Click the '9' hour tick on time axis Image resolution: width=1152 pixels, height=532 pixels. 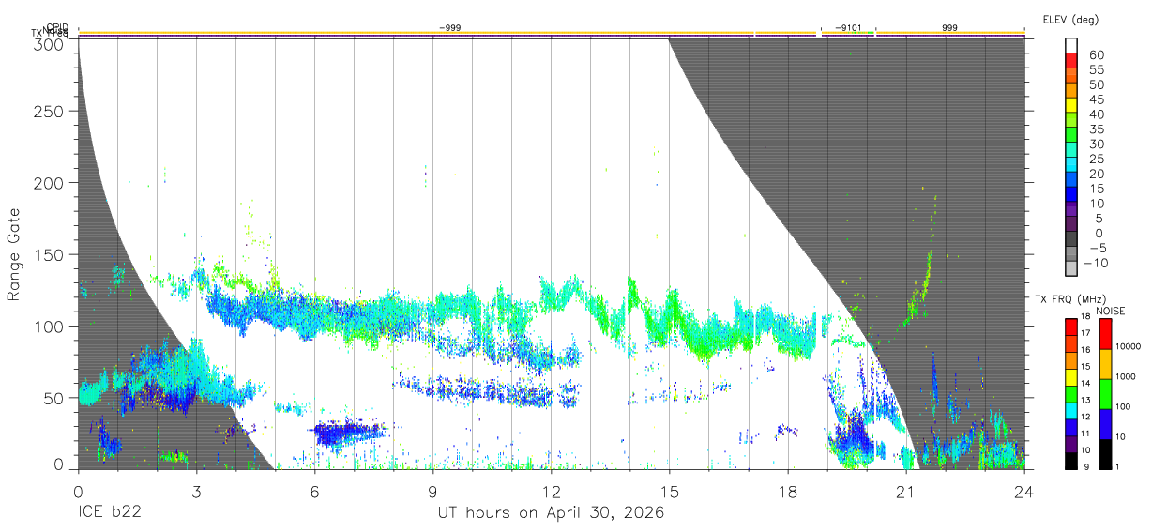coord(432,491)
